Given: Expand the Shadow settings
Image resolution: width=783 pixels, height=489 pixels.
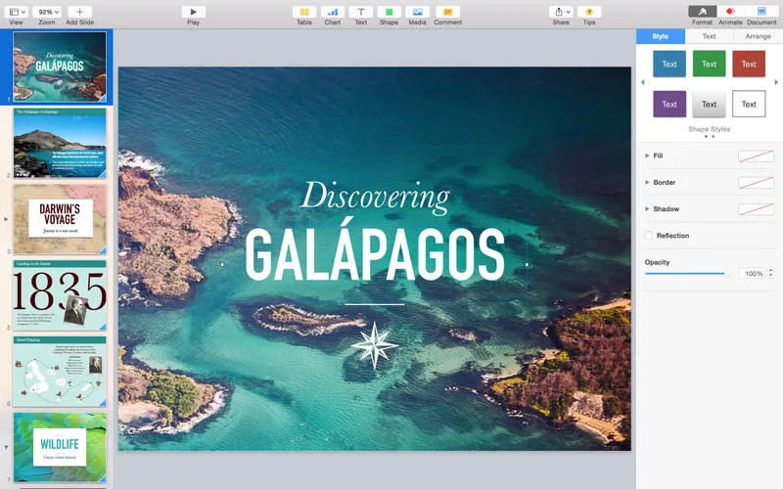Looking at the screenshot, I should click(647, 209).
